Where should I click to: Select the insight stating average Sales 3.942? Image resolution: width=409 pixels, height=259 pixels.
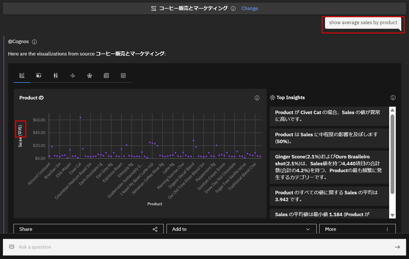[329, 196]
